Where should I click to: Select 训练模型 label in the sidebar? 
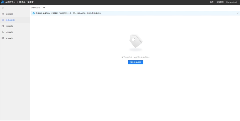(9, 26)
